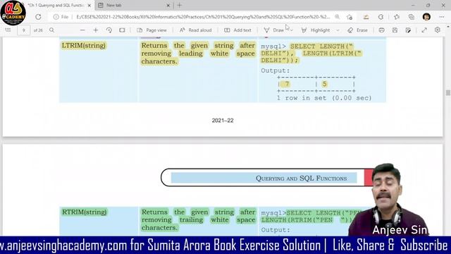Expand the Highlight color dropdown arrow
Viewport: 451px width, 254px height.
coord(338,30)
